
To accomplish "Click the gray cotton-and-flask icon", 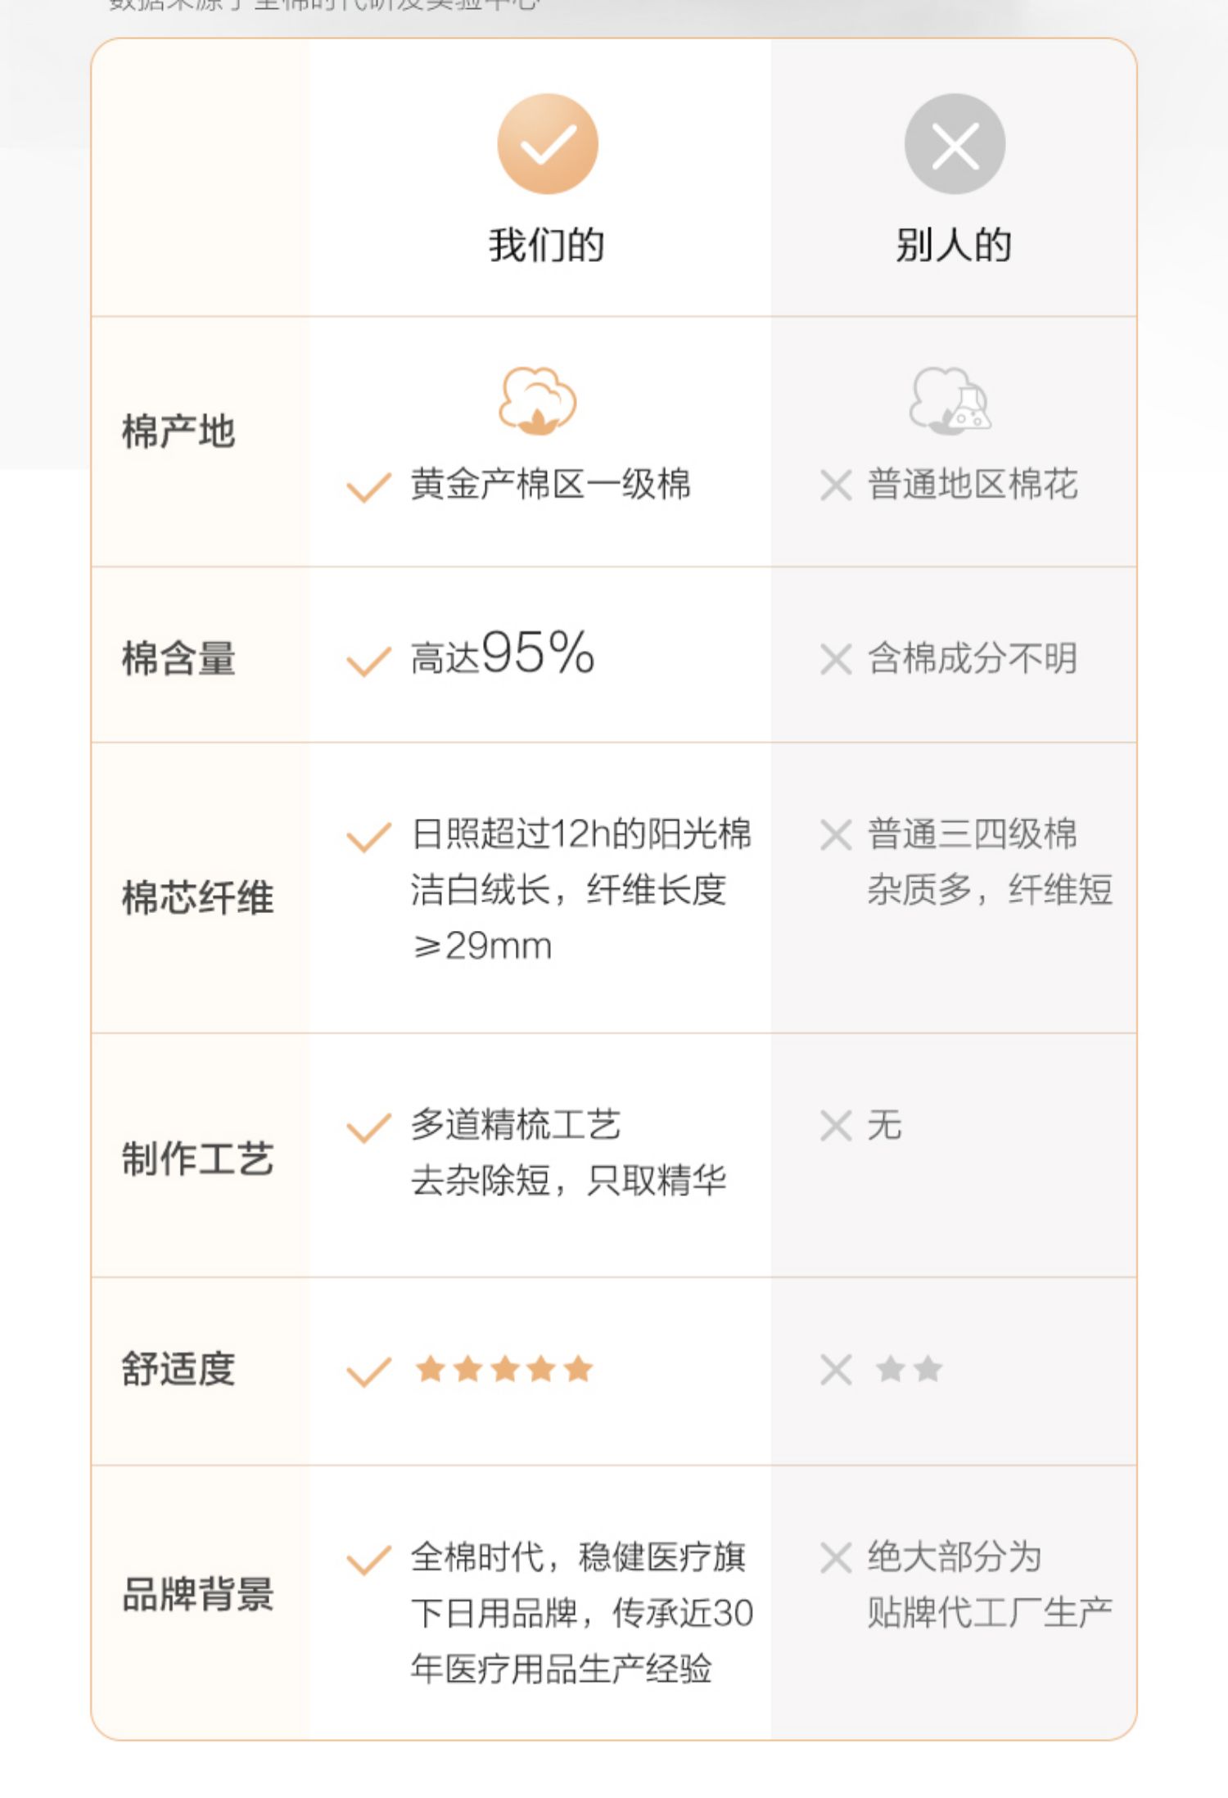I will pos(950,400).
